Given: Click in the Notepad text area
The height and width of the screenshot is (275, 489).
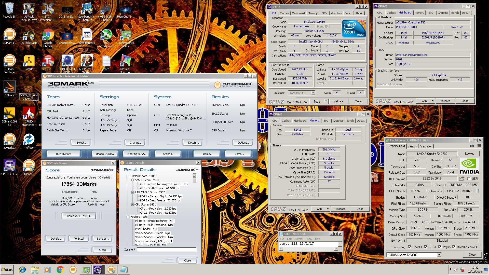Looking at the screenshot, I should 308,244.
